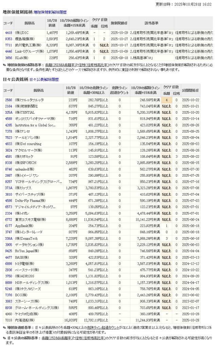Select stock code 6177 AppBank
The height and width of the screenshot is (348, 216).
8,226
